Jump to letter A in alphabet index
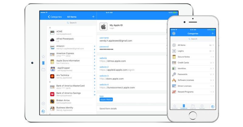The height and width of the screenshot is (127, 243). click(94, 46)
